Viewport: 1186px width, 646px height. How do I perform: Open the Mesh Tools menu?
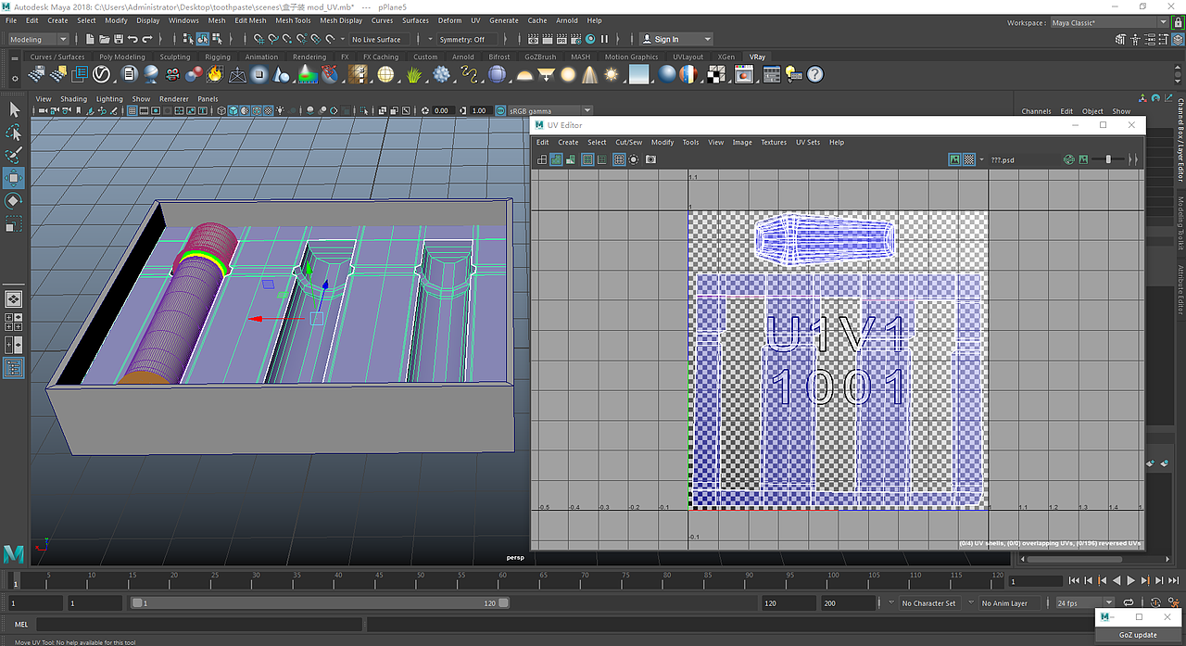293,20
